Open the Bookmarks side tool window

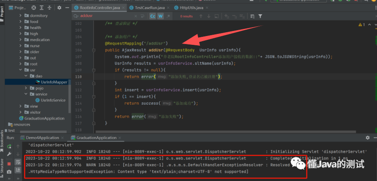pos(2,142)
